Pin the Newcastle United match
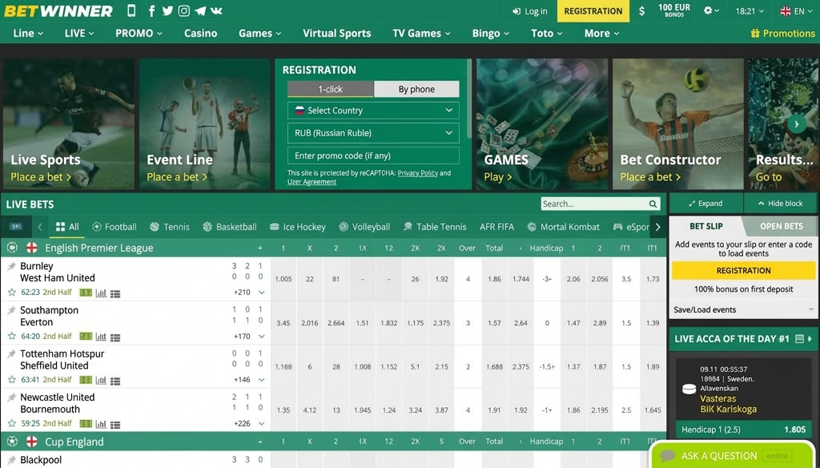The height and width of the screenshot is (468, 820). 11,397
